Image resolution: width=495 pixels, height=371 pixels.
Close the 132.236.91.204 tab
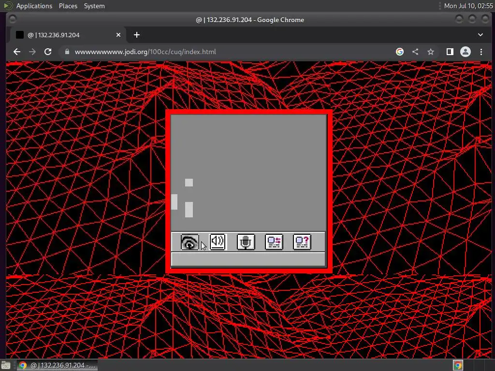pos(118,35)
